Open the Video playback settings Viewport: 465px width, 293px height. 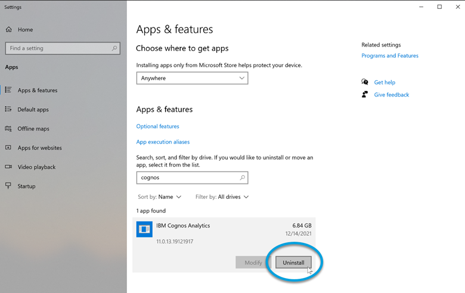coord(36,167)
